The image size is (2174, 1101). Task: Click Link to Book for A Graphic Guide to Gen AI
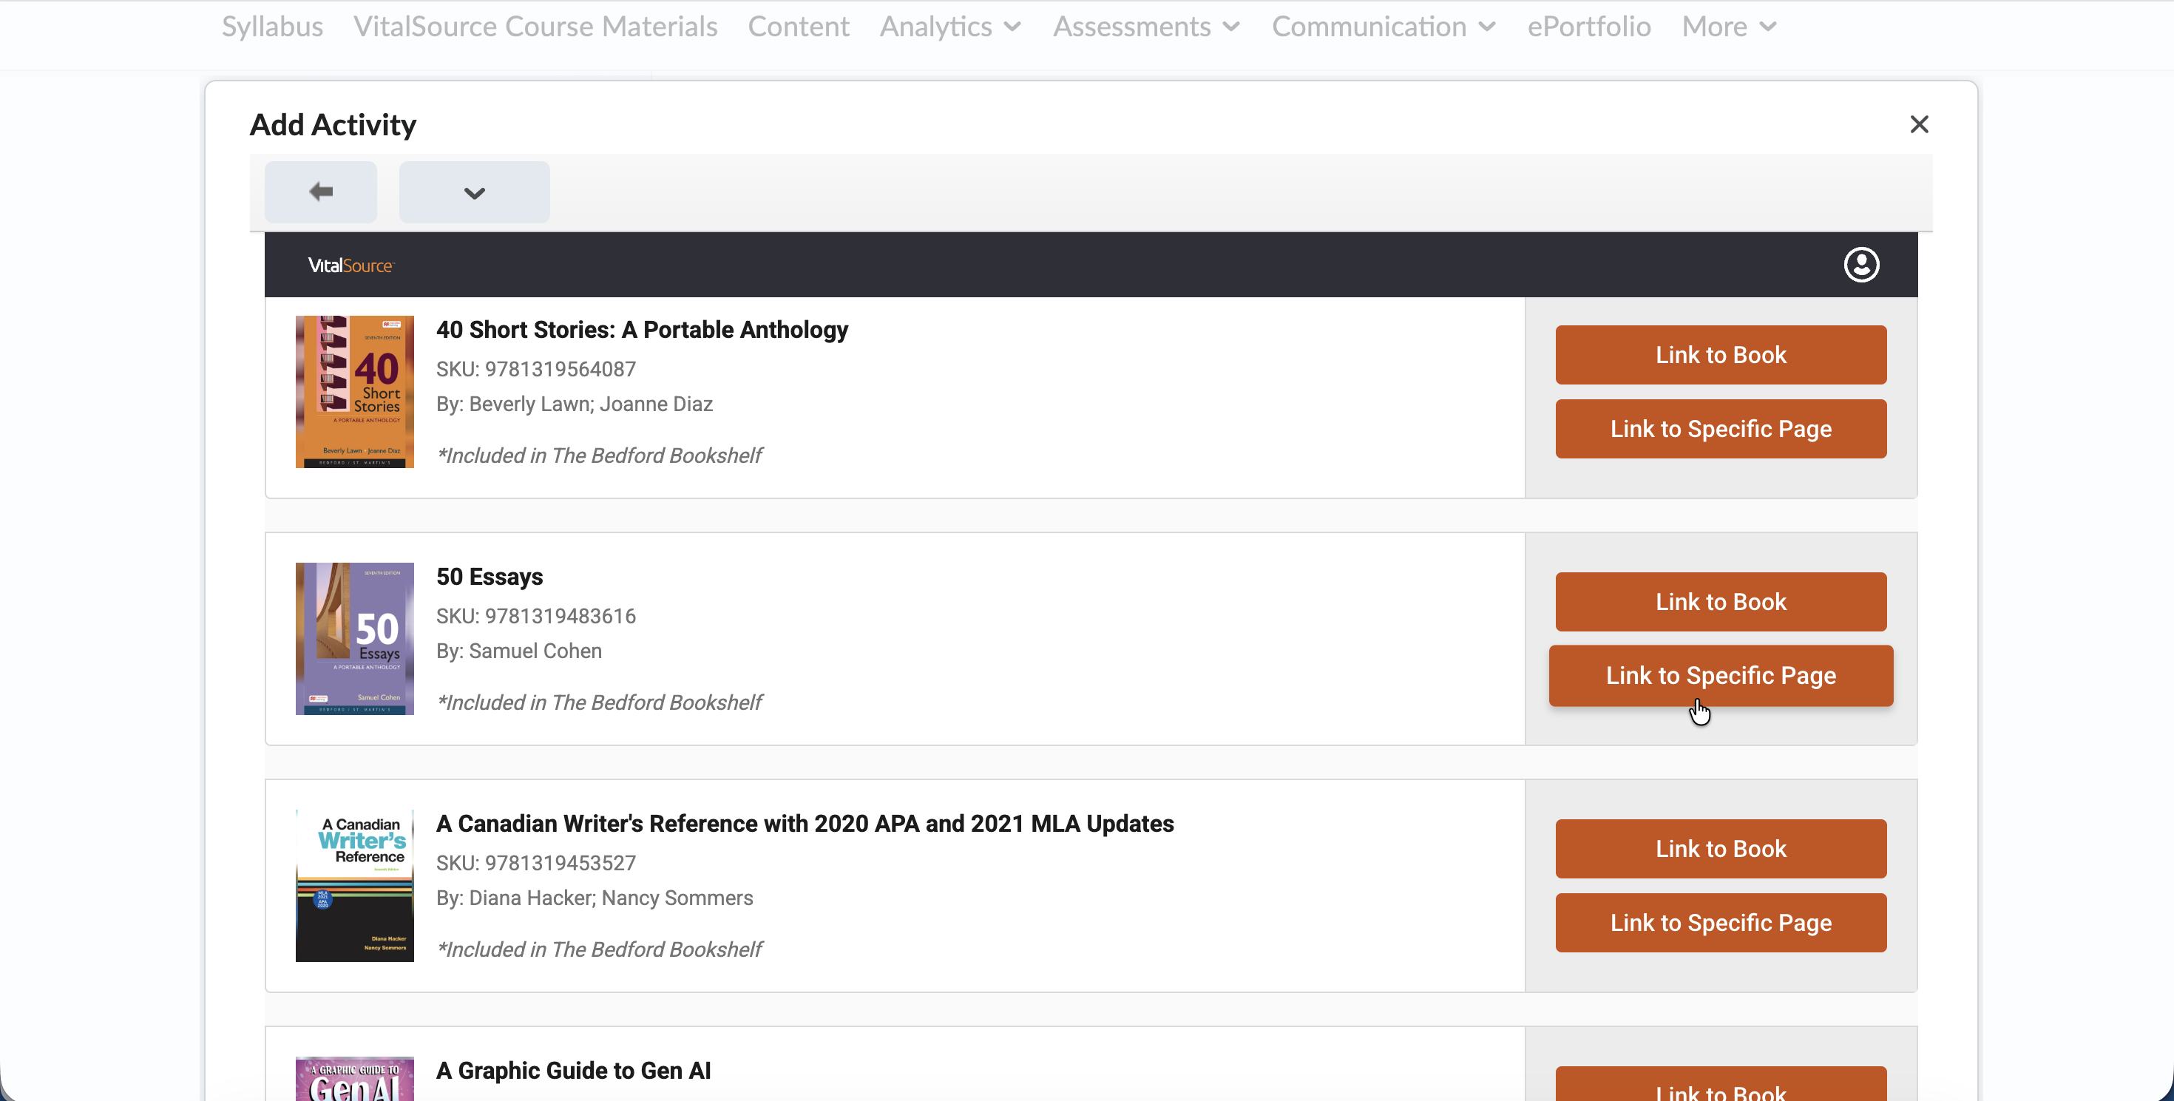click(x=1721, y=1084)
